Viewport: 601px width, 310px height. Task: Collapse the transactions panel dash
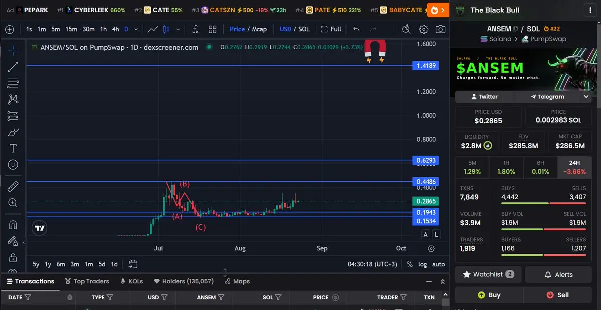(x=428, y=282)
